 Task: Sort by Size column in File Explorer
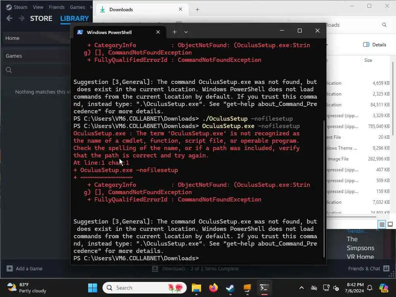[x=368, y=60]
